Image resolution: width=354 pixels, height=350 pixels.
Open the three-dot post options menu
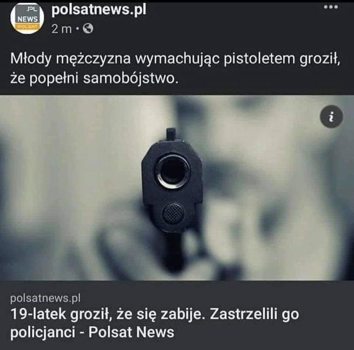coord(331,7)
